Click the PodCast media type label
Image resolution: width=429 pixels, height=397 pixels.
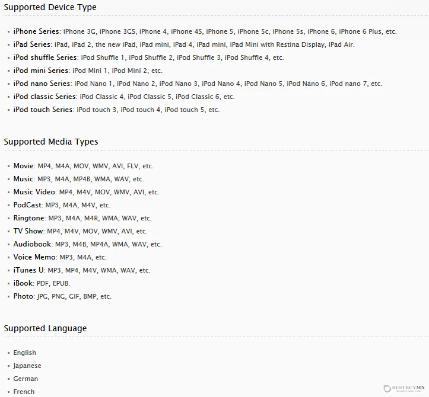pos(28,205)
